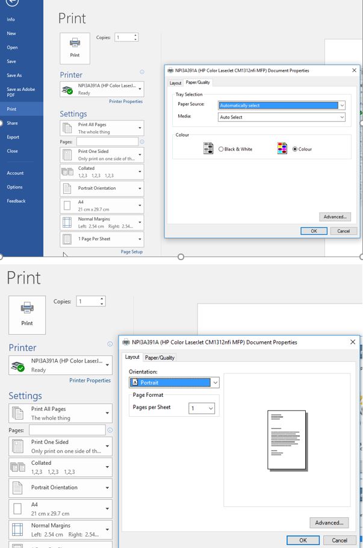Click the Collated pages icon in upper screenshot
This screenshot has height=548, width=363.
coord(67,172)
